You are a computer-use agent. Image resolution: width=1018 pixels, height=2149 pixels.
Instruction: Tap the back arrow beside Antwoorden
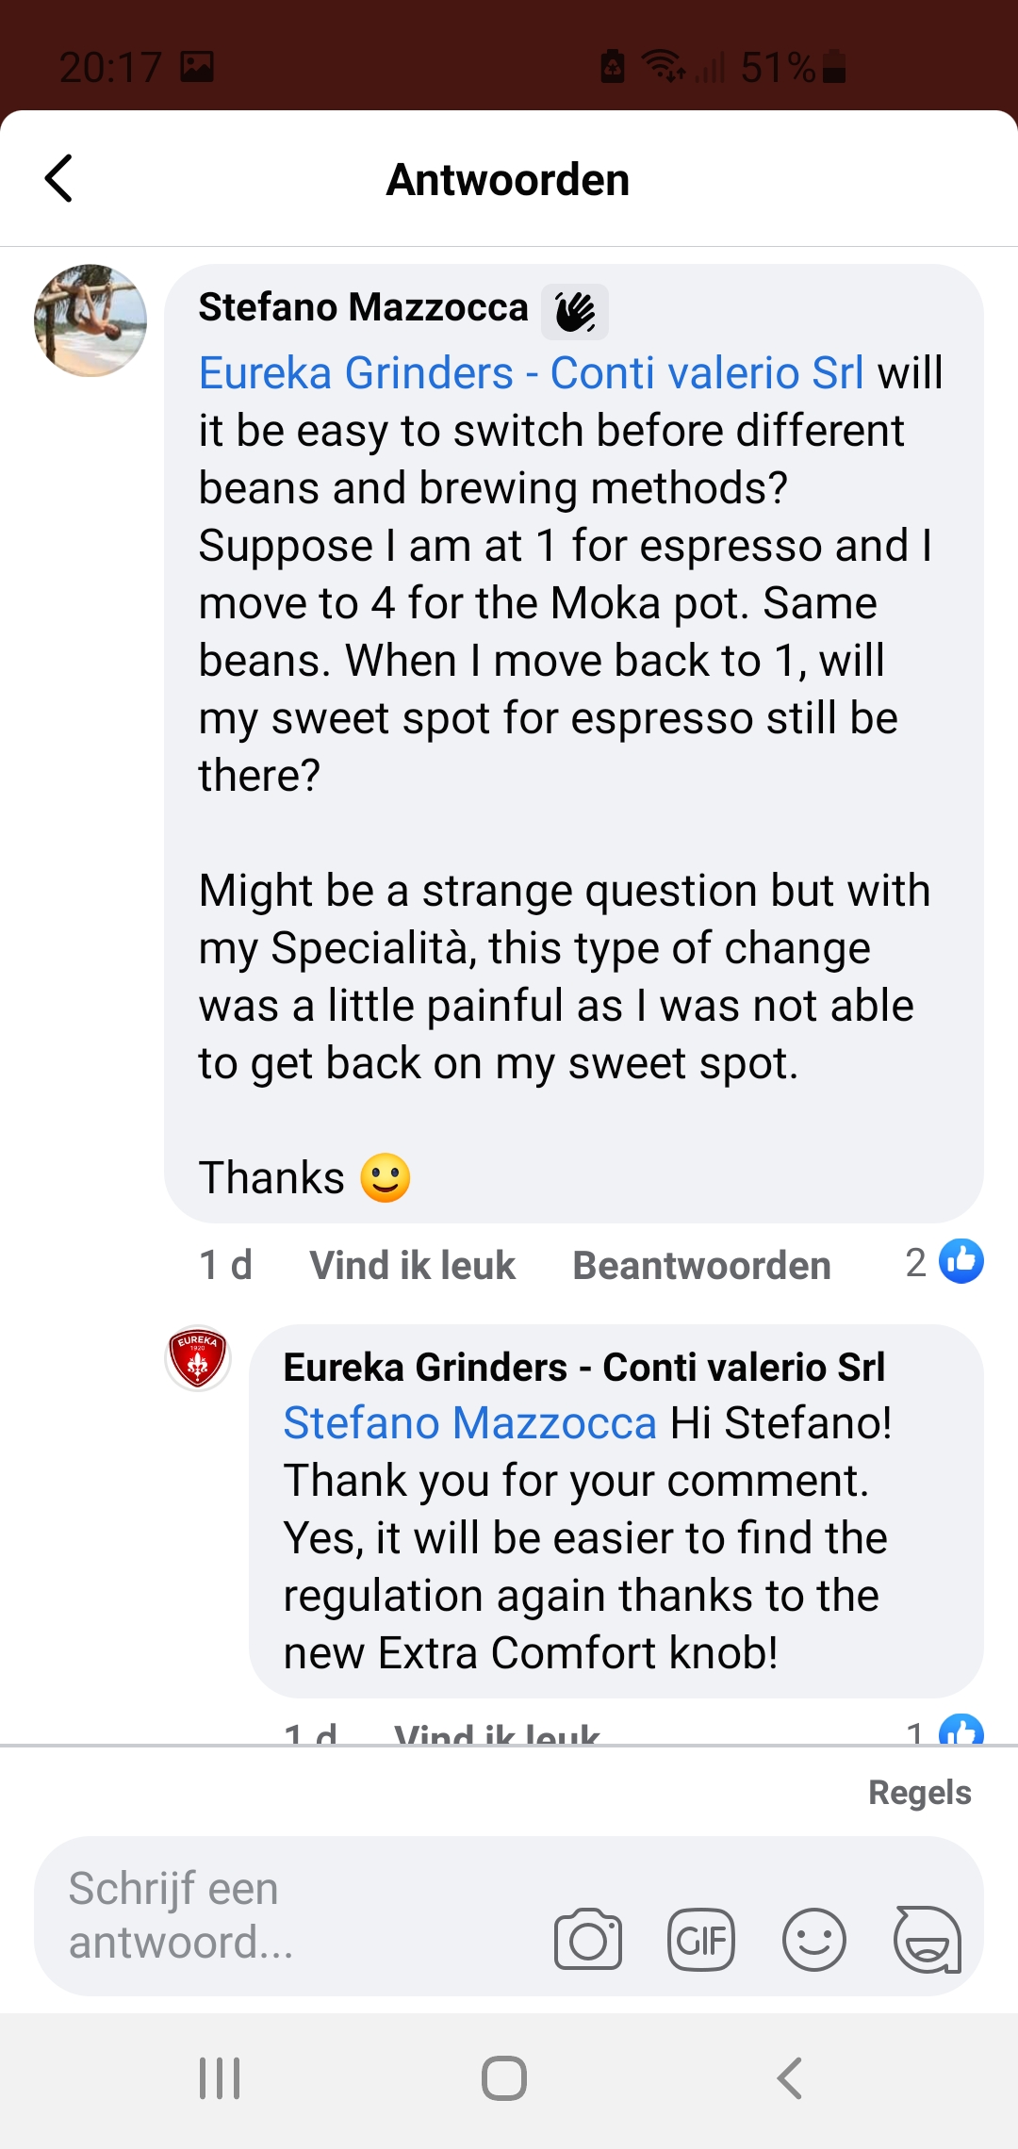(x=59, y=178)
